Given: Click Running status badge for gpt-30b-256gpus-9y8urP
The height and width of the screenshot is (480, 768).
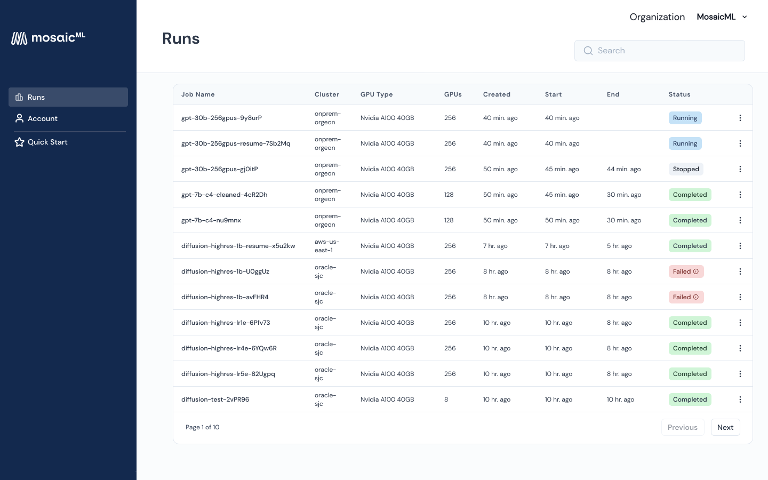Looking at the screenshot, I should [x=685, y=118].
